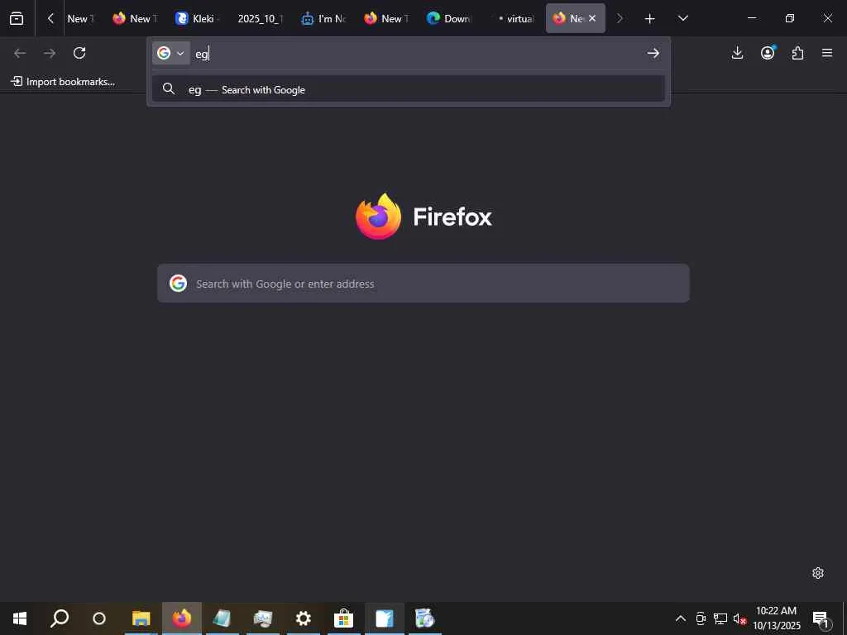Open the Windows Start menu
The width and height of the screenshot is (847, 635).
pyautogui.click(x=20, y=618)
